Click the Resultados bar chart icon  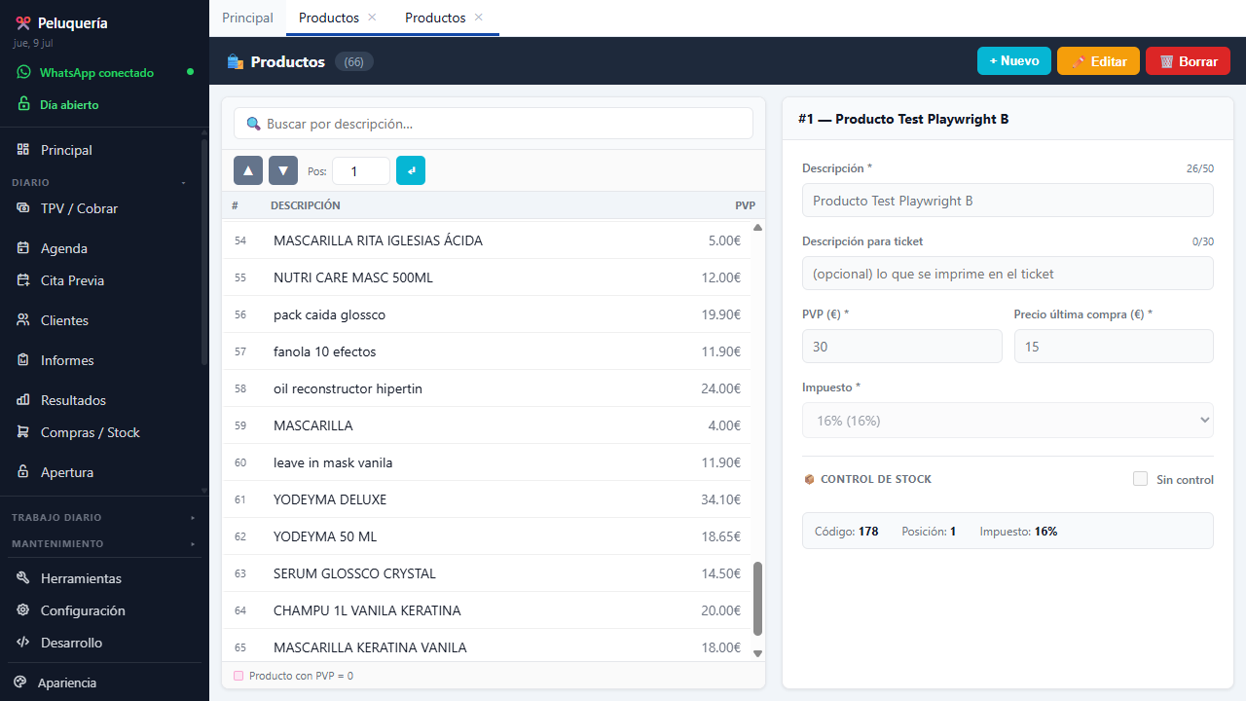point(23,400)
